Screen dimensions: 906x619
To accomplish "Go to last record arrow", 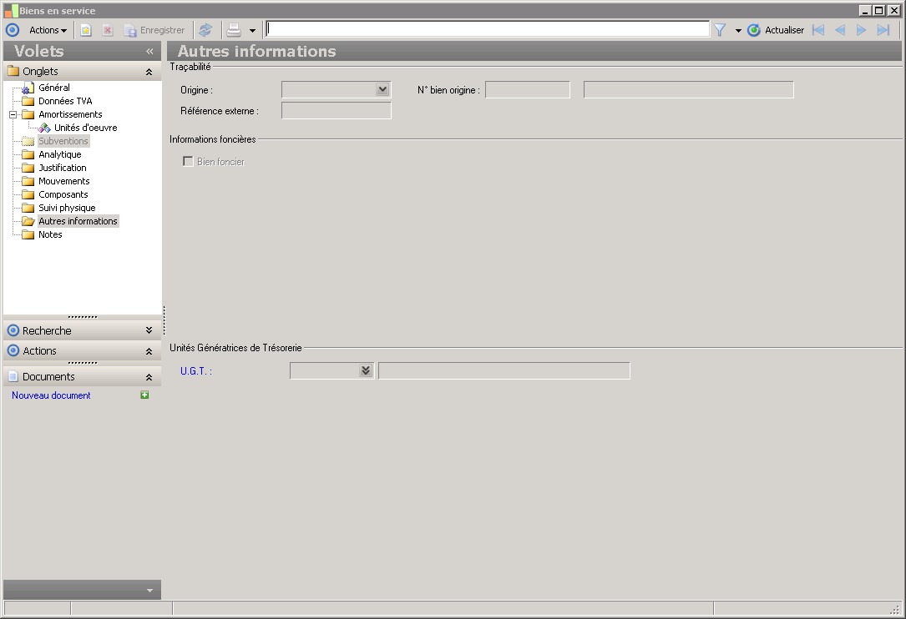I will (x=883, y=30).
